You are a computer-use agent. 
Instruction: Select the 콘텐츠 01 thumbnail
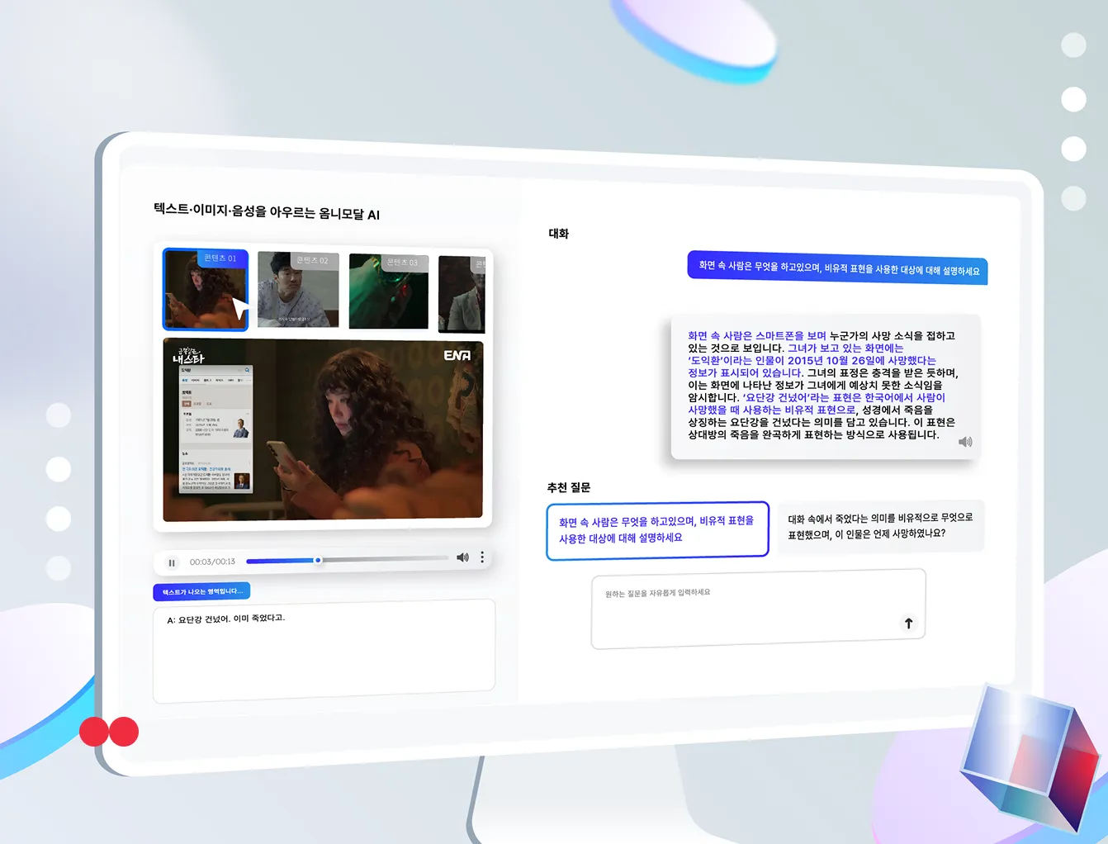(x=206, y=290)
